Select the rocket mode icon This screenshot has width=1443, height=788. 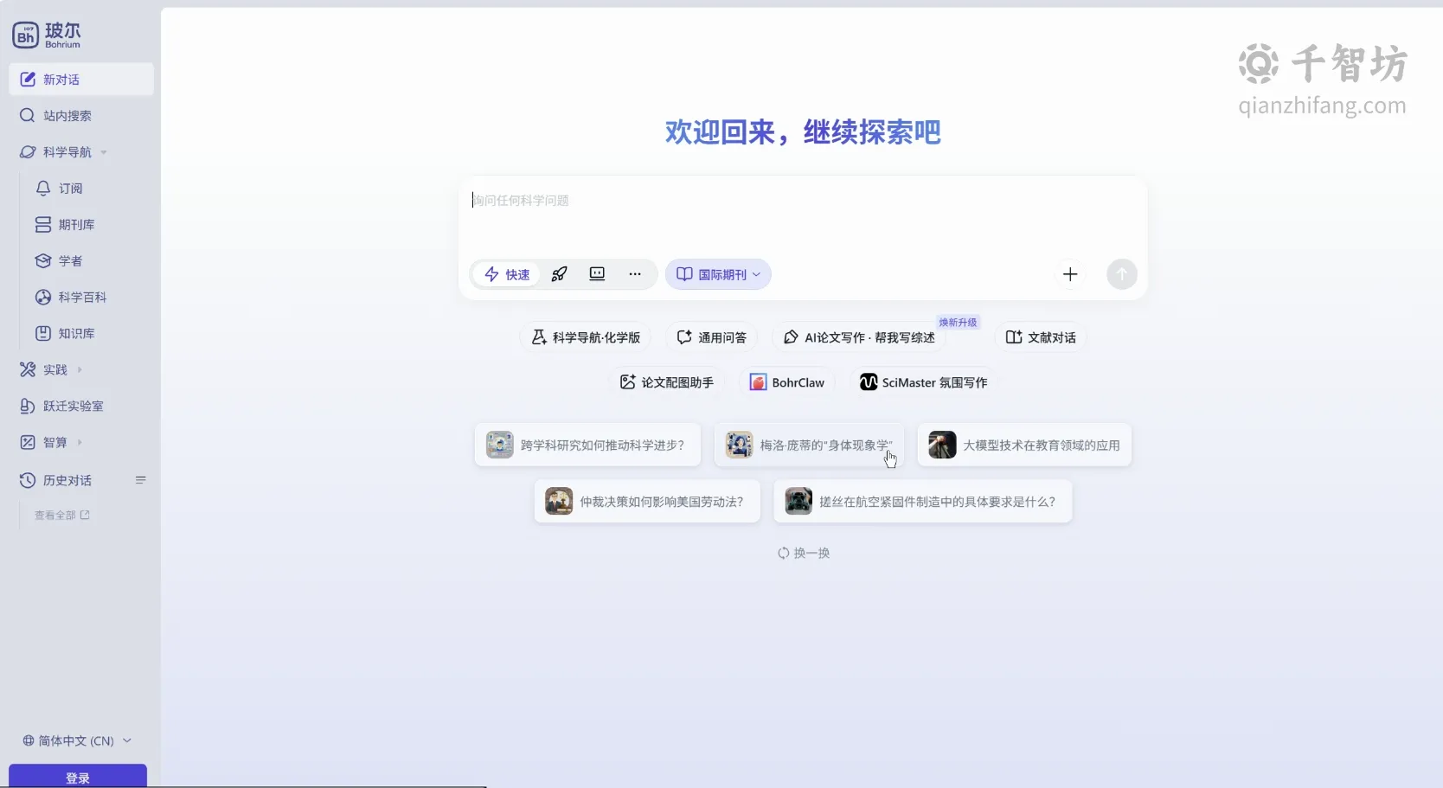point(560,274)
